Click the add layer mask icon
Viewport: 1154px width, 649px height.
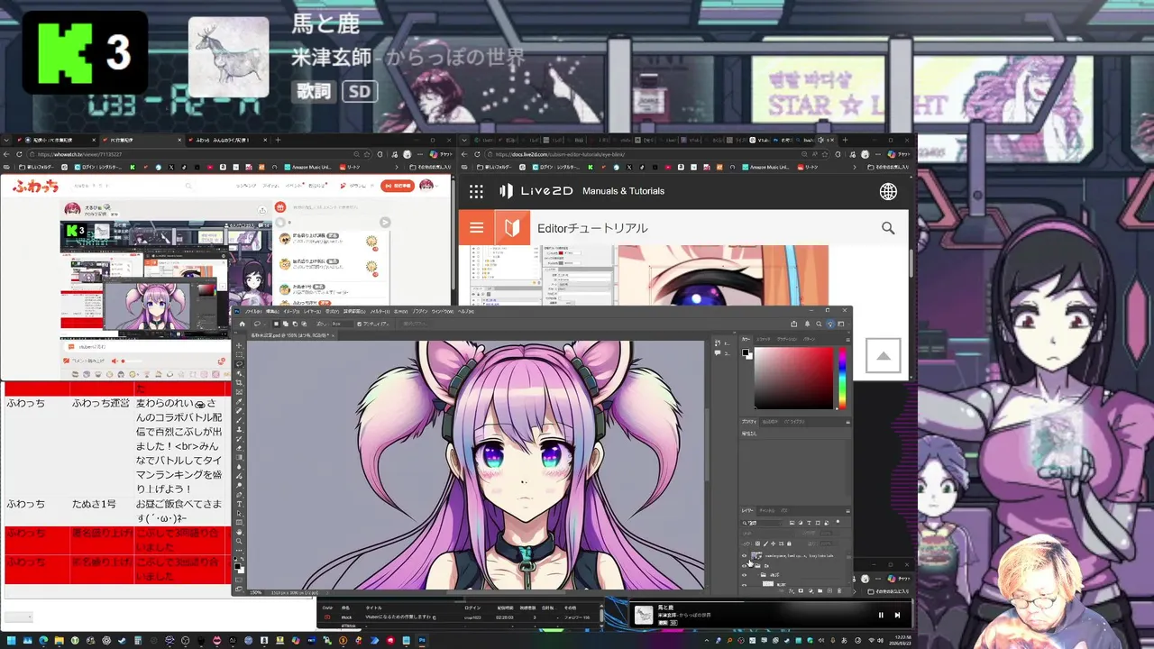click(x=801, y=590)
